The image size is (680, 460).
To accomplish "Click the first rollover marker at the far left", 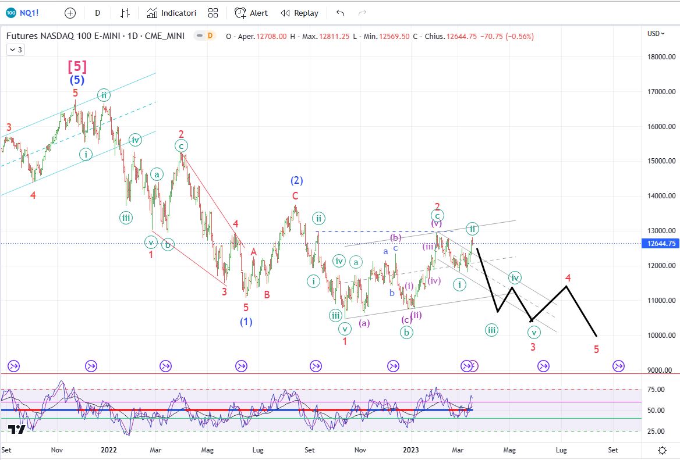I will coord(13,366).
